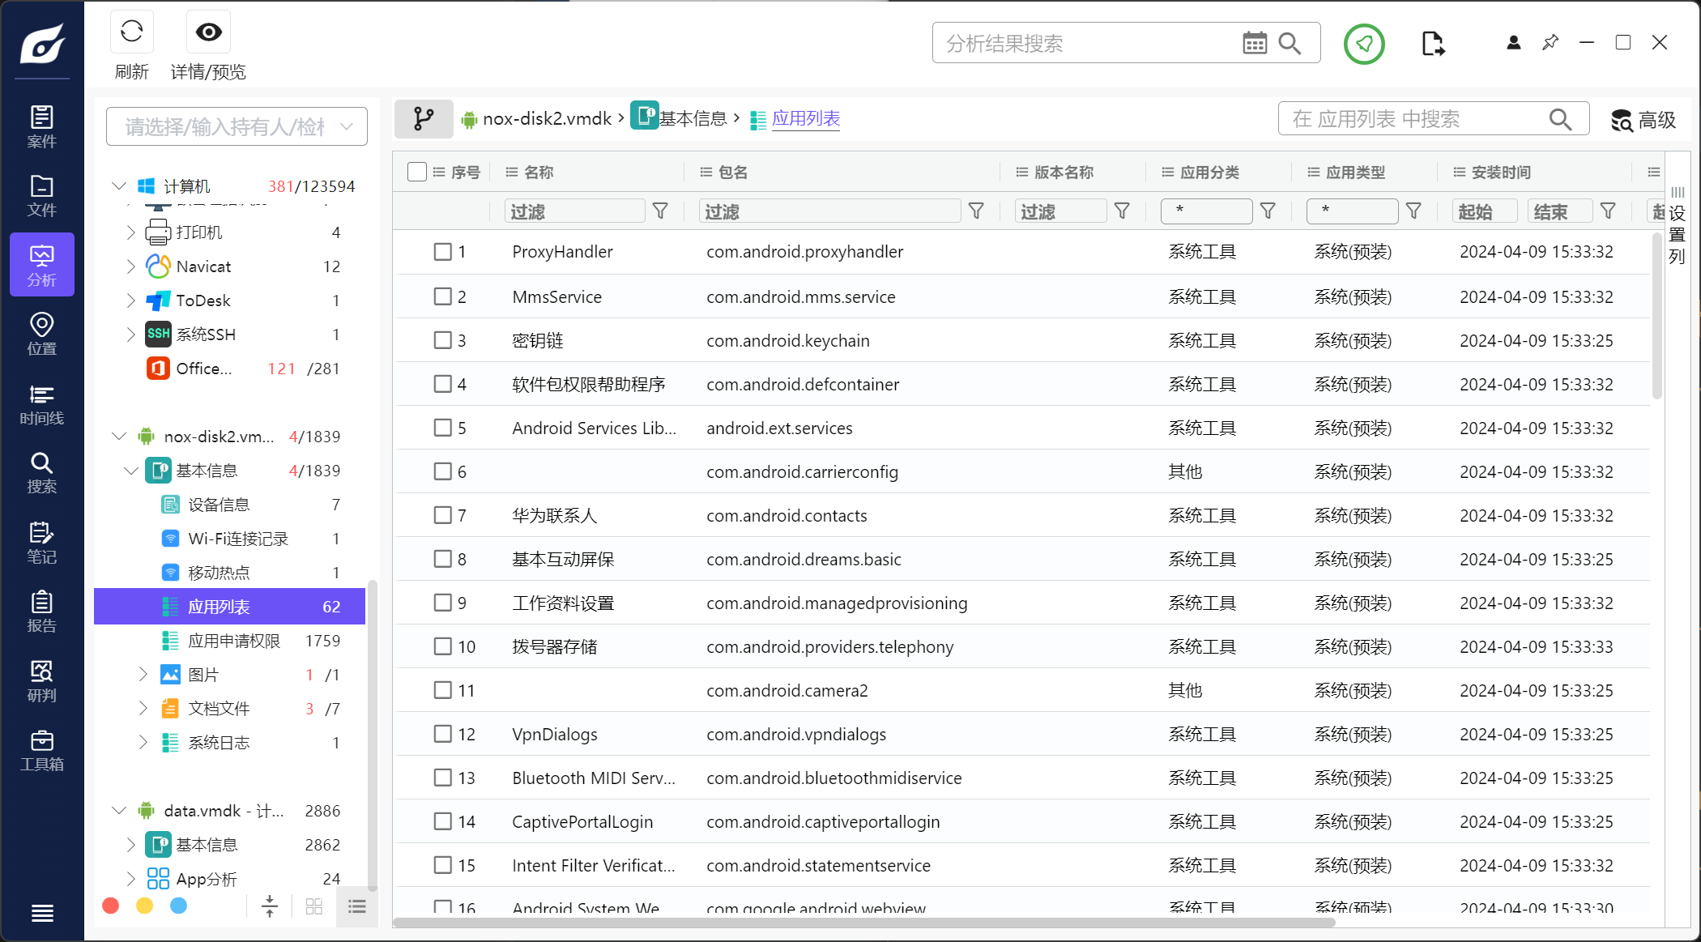Expand the Navicat tree node
The width and height of the screenshot is (1701, 942).
(x=131, y=266)
